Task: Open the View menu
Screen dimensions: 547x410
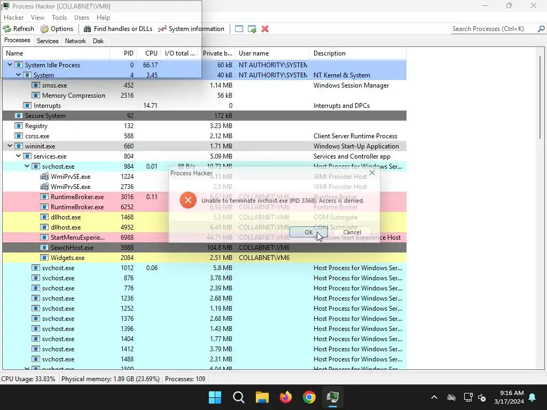Action: [37, 18]
